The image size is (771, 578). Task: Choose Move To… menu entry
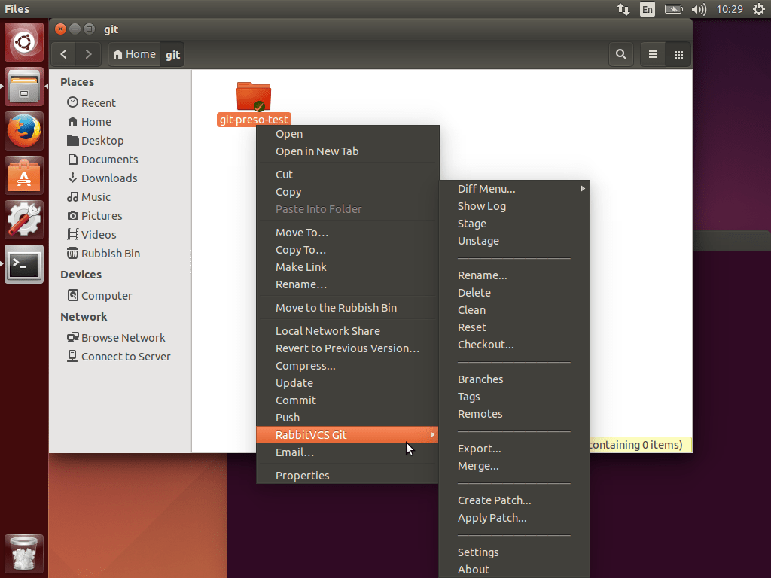pyautogui.click(x=348, y=233)
